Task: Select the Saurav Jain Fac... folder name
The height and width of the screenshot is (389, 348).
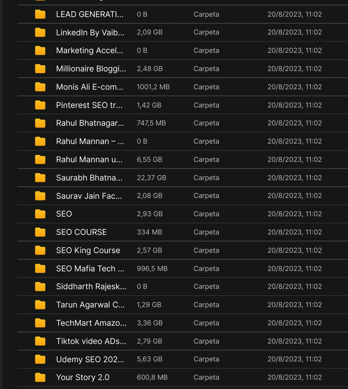Action: (x=89, y=196)
